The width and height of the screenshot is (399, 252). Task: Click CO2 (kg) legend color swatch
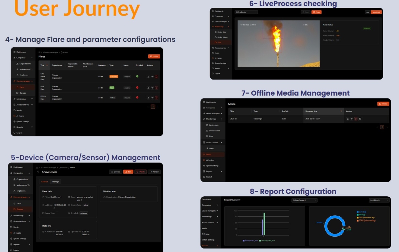pos(357,212)
